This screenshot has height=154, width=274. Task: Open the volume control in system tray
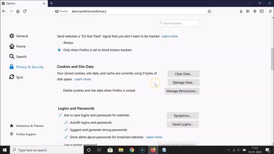[x=239, y=150]
